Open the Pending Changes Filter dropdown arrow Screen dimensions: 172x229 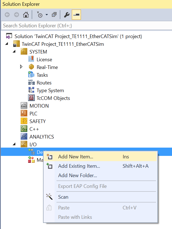click(x=47, y=15)
